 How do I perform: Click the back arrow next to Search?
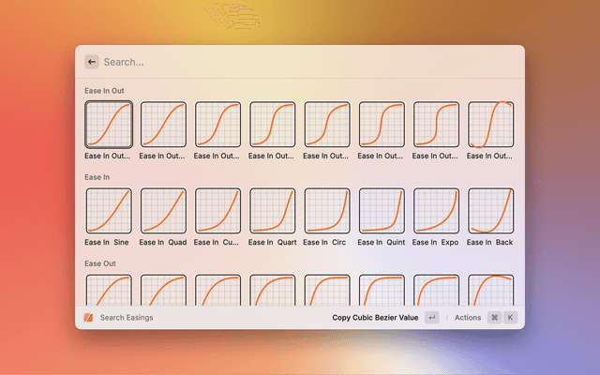pos(92,62)
